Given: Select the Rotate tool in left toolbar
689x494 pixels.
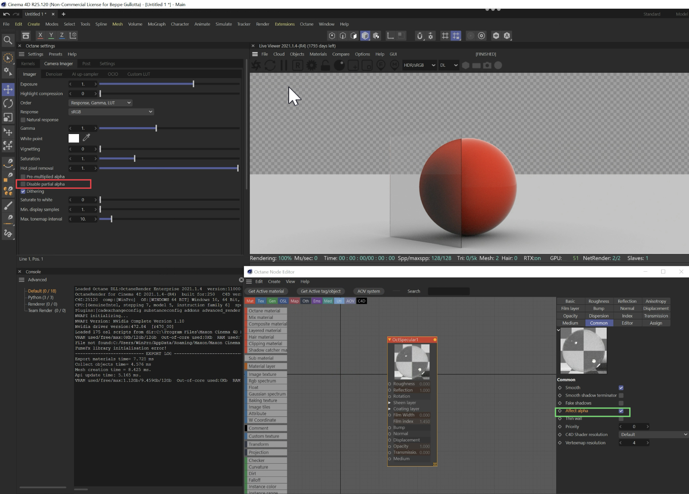Looking at the screenshot, I should point(8,104).
